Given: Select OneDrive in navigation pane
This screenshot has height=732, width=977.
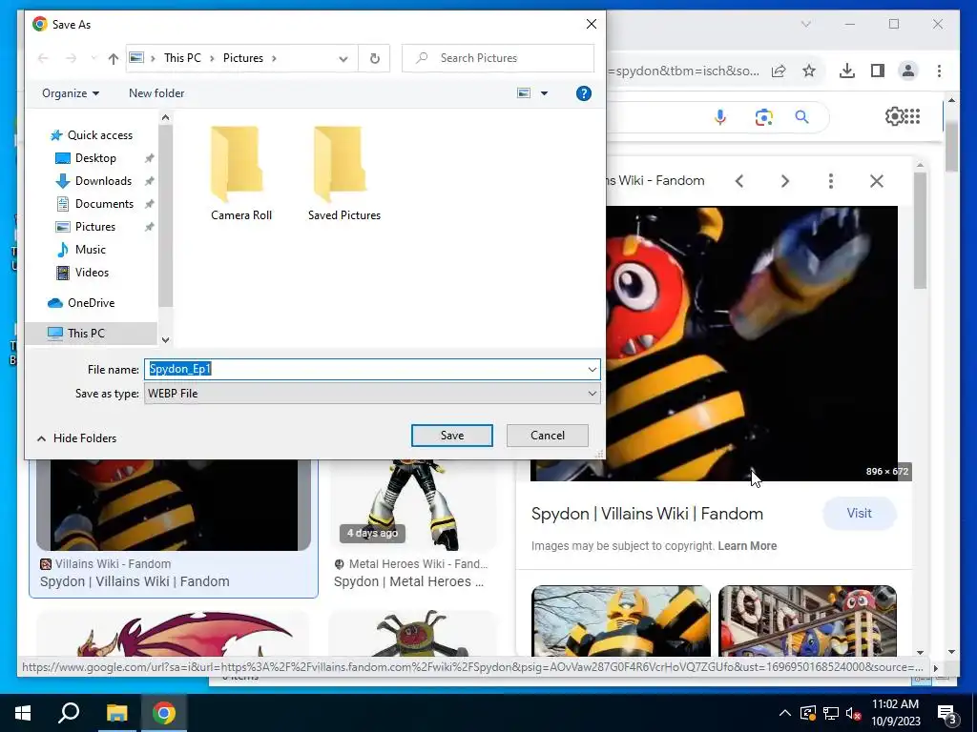Looking at the screenshot, I should coord(81,303).
